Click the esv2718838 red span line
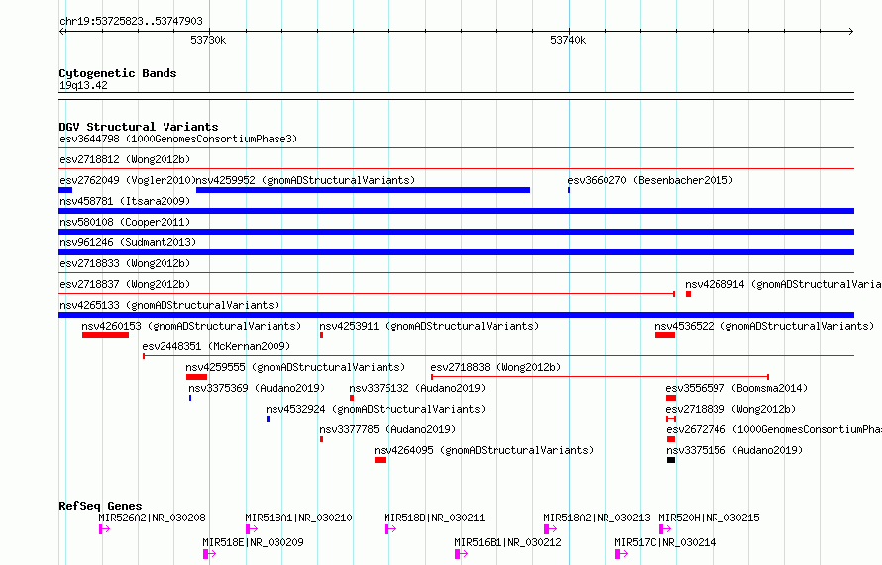Screen dimensions: 882x565 [x=600, y=377]
